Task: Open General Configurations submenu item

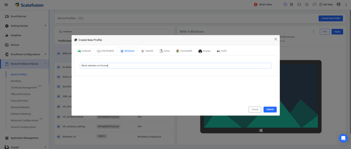Action: pyautogui.click(x=23, y=127)
